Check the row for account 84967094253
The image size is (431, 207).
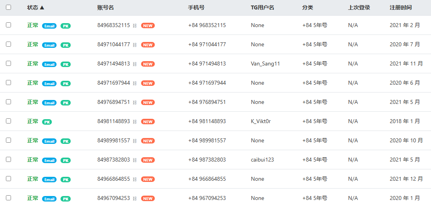tap(9, 198)
